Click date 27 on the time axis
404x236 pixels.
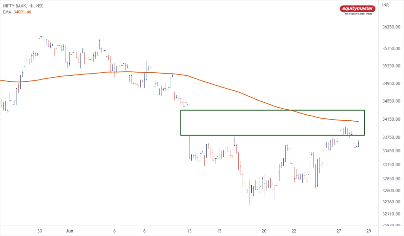(339, 231)
